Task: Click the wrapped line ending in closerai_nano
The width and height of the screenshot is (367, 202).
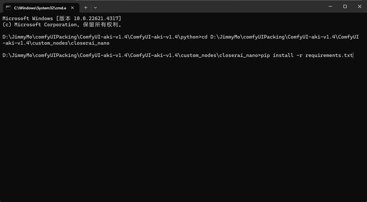Action: click(56, 43)
